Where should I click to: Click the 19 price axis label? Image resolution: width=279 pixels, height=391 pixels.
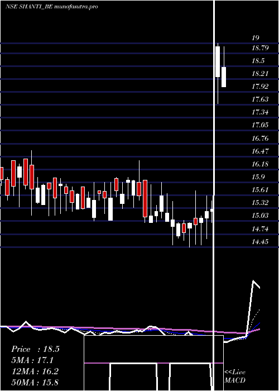click(256, 38)
